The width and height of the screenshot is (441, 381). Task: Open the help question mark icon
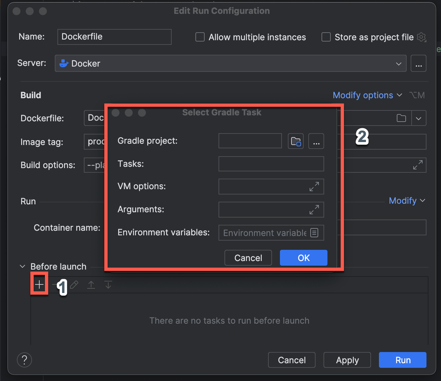click(24, 360)
